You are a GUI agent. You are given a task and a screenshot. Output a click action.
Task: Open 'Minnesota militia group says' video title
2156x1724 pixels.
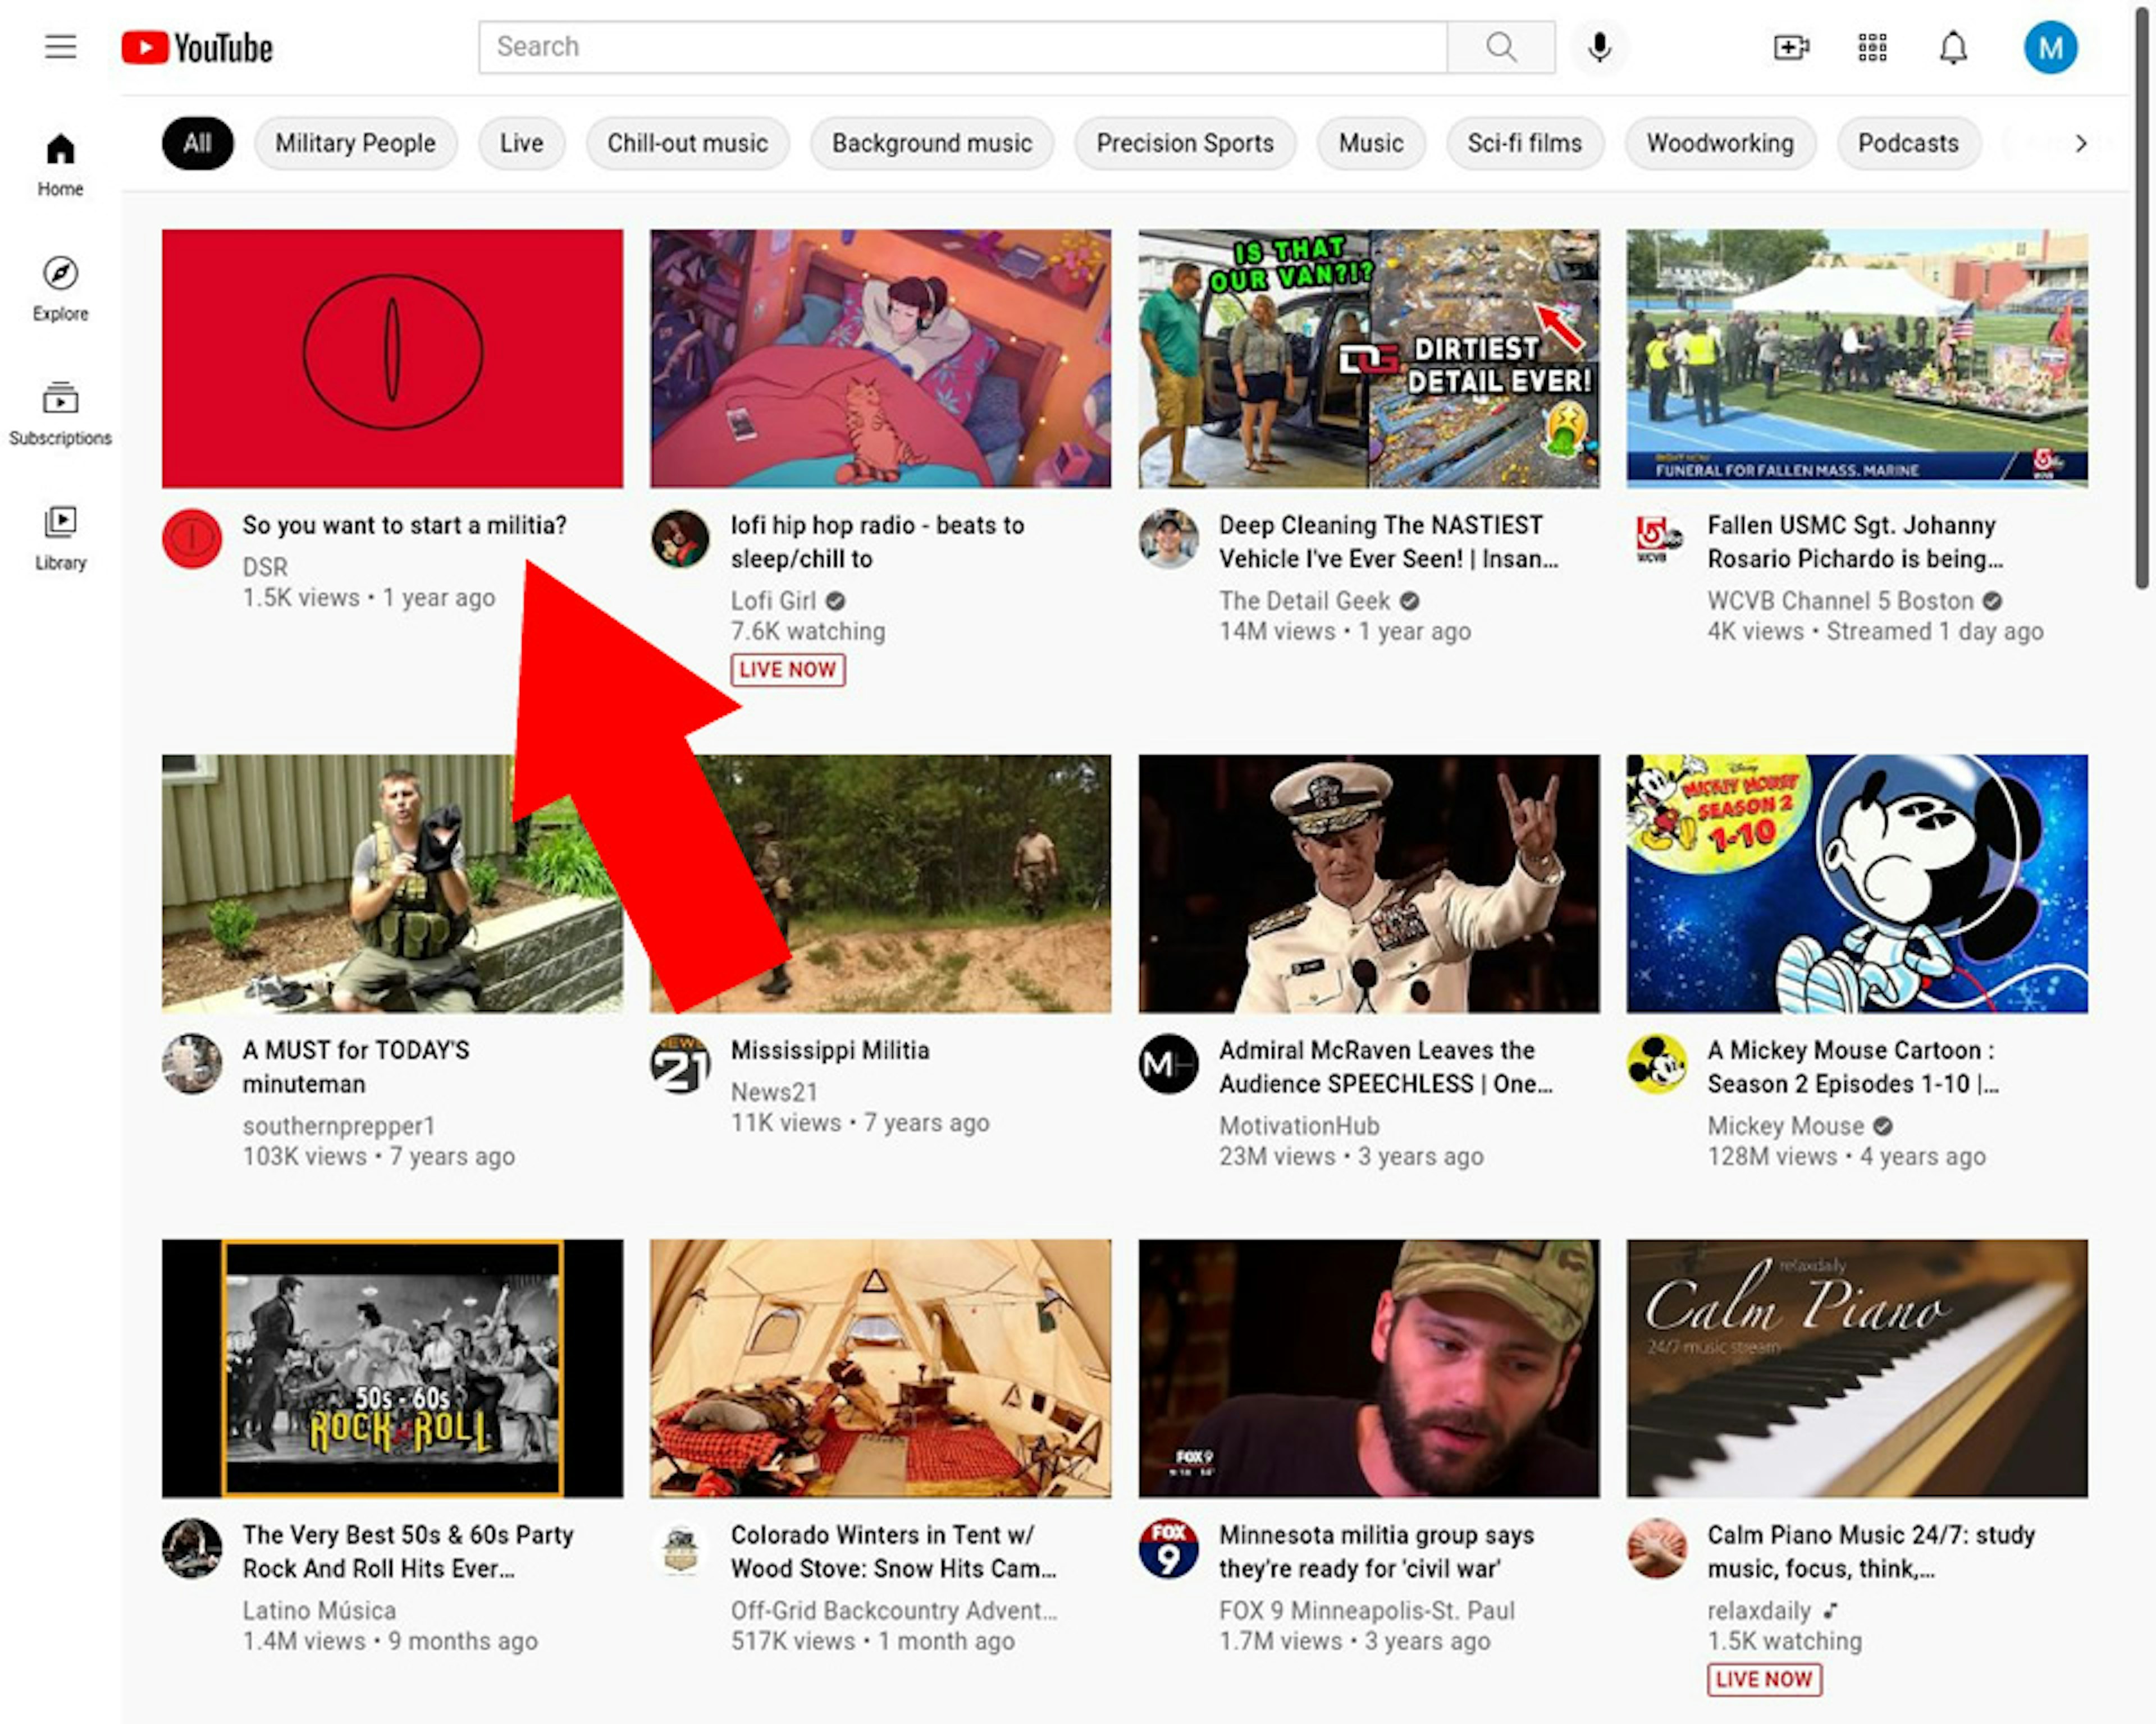click(x=1376, y=1551)
